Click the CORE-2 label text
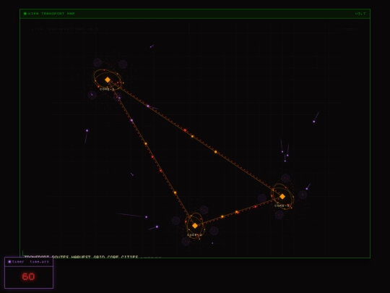 coord(194,235)
